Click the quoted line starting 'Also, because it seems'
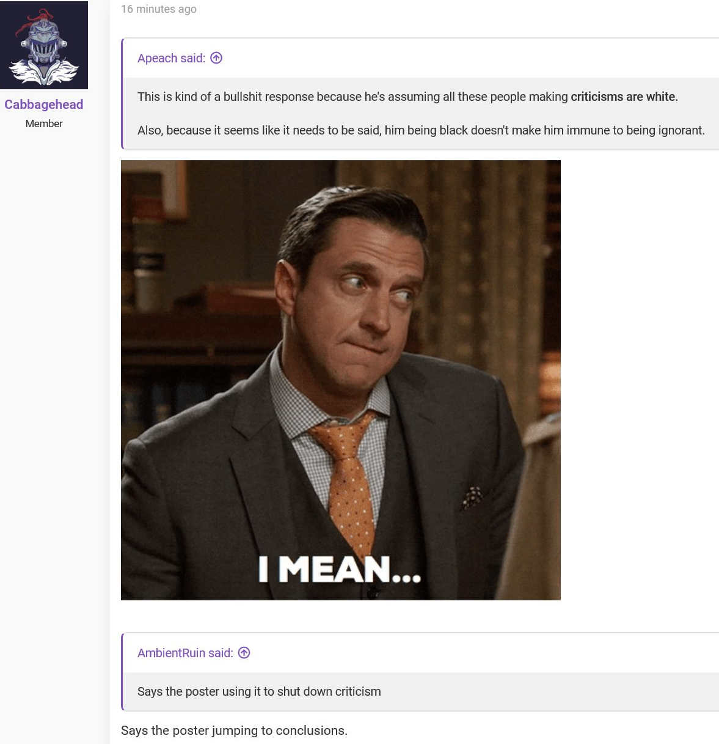This screenshot has height=744, width=719. pos(421,130)
